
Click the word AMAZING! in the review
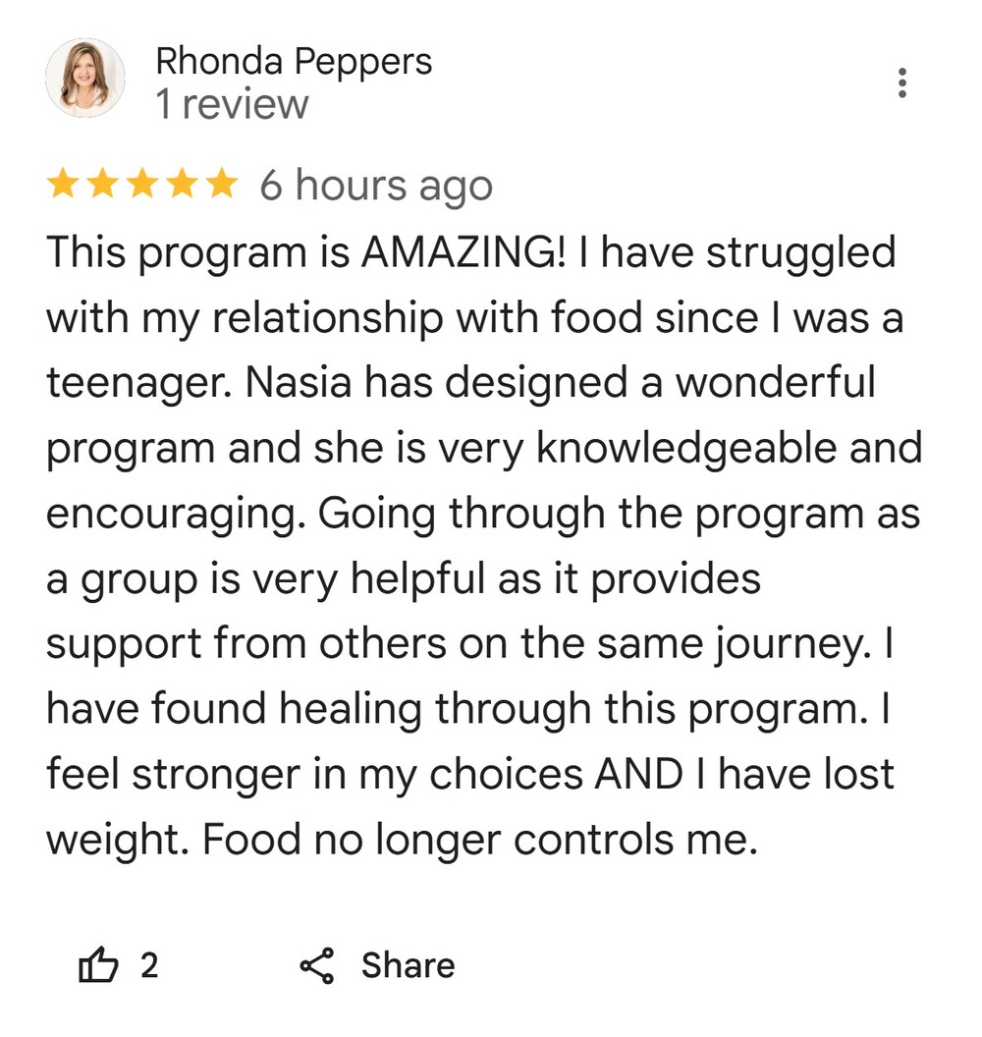pos(464,252)
